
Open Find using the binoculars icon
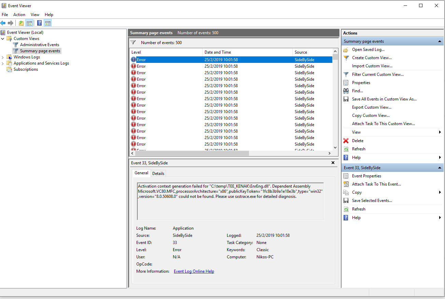[345, 91]
